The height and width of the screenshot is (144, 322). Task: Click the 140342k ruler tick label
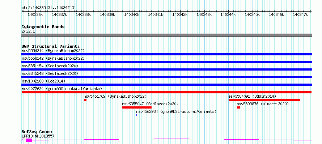click(x=180, y=14)
